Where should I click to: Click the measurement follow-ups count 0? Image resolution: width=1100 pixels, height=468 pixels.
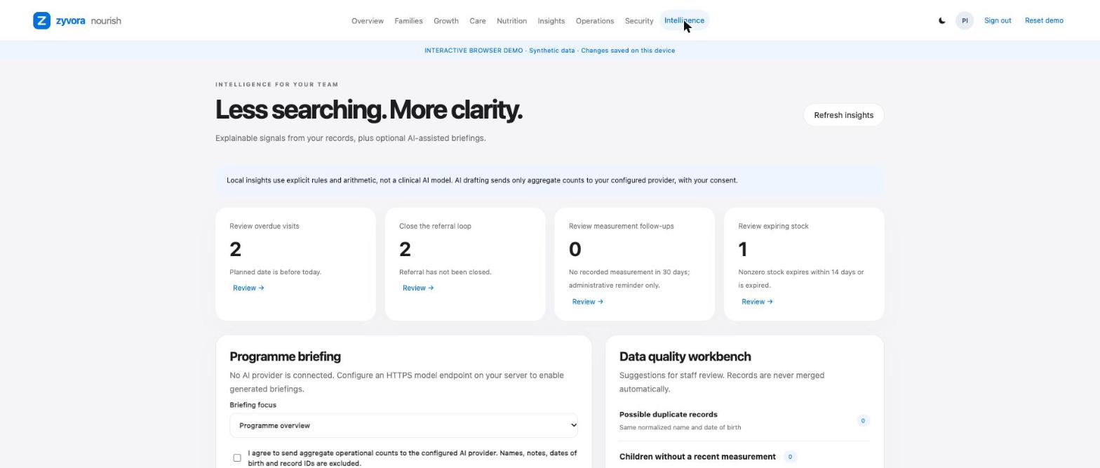(x=575, y=249)
